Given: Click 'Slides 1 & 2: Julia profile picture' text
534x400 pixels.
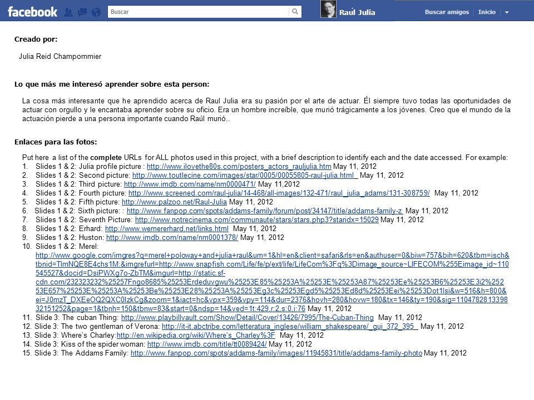Looking at the screenshot, I should (x=88, y=166).
